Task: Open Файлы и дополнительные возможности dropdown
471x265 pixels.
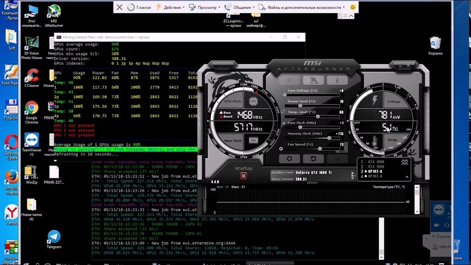Action: tap(302, 7)
